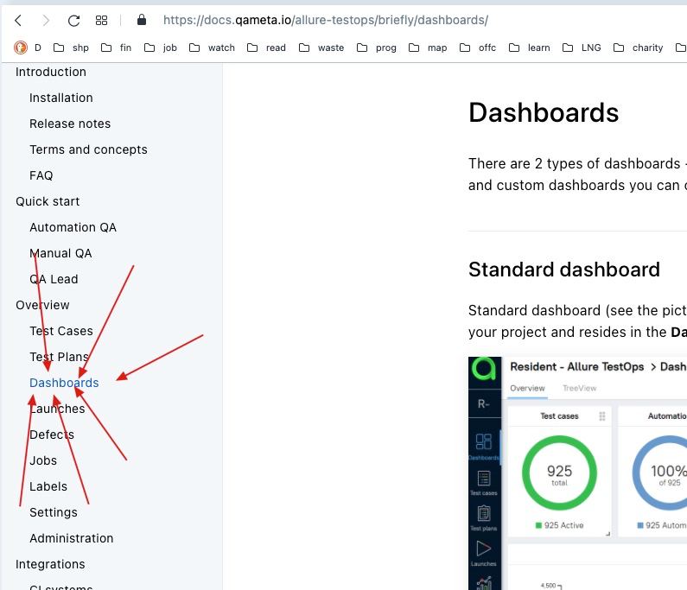Image resolution: width=687 pixels, height=590 pixels.
Task: Click the browser forward arrow
Action: (46, 20)
